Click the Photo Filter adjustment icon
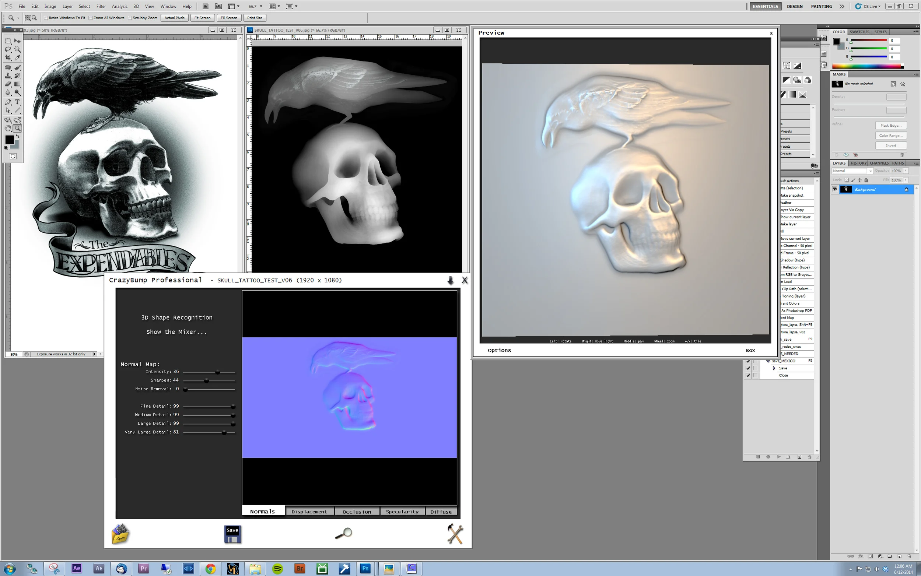921x576 pixels. coord(797,80)
